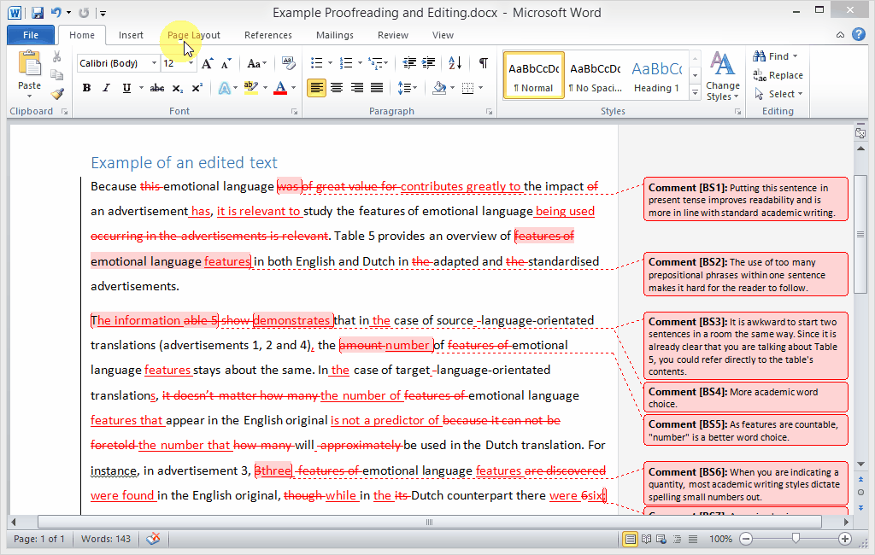This screenshot has width=875, height=555.
Task: Click the Sort A-Z icon
Action: coord(455,63)
